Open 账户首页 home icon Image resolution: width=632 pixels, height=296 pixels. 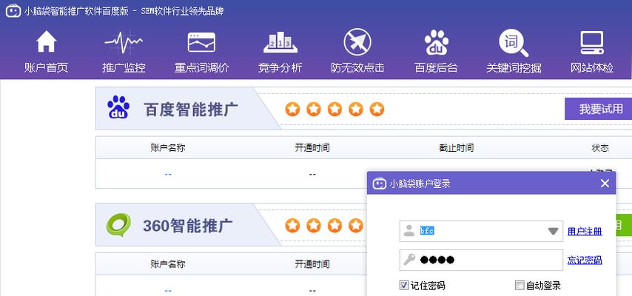coord(47,42)
